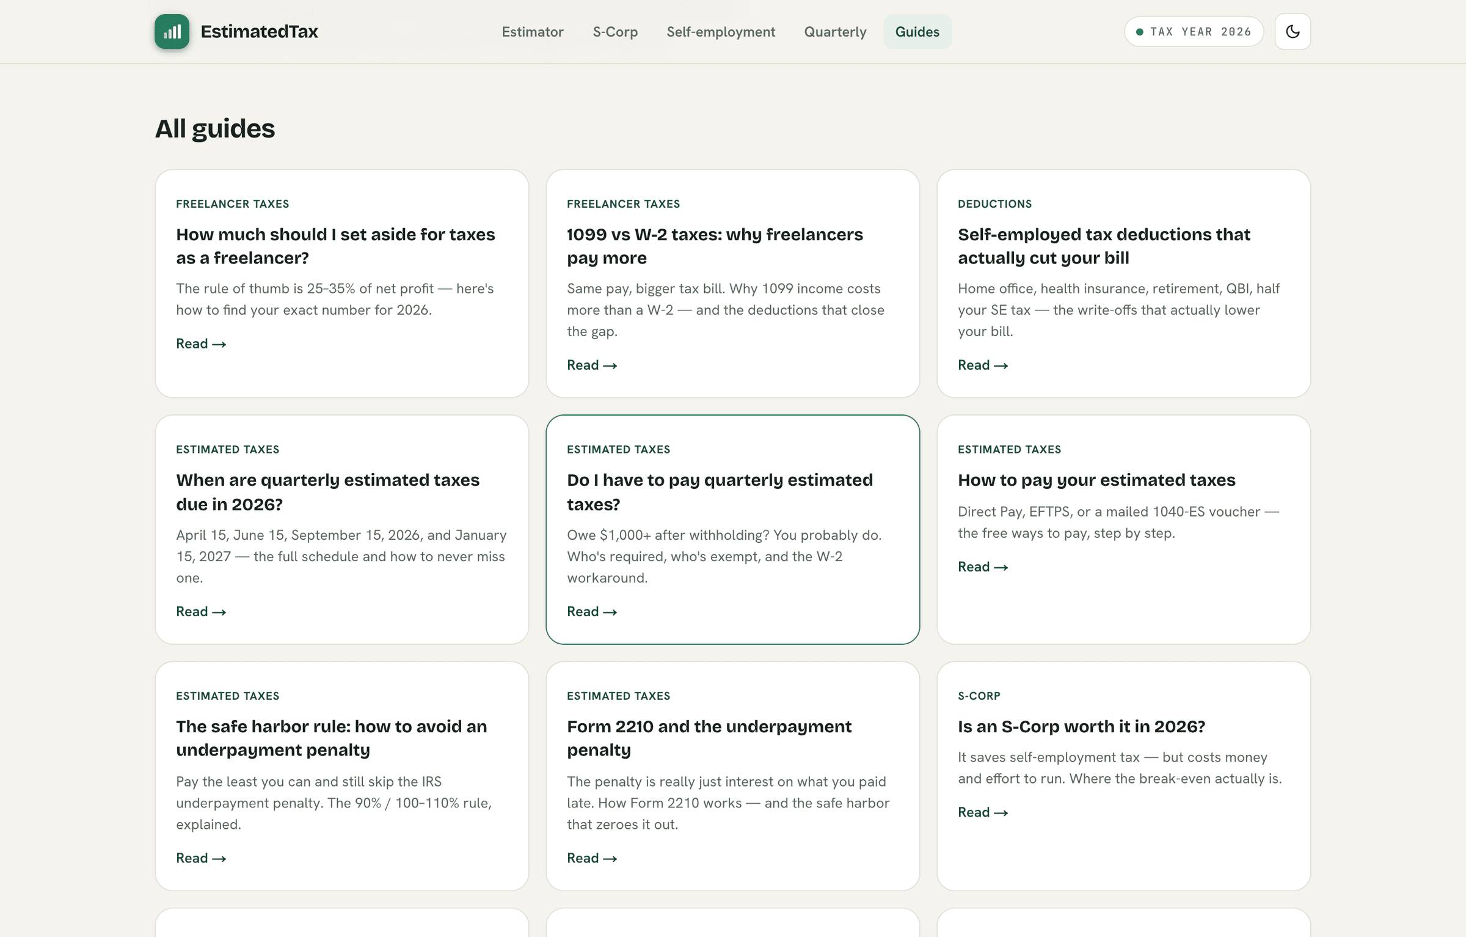The width and height of the screenshot is (1466, 937).
Task: Open 'The safe harbor rule' guide title
Action: click(332, 738)
